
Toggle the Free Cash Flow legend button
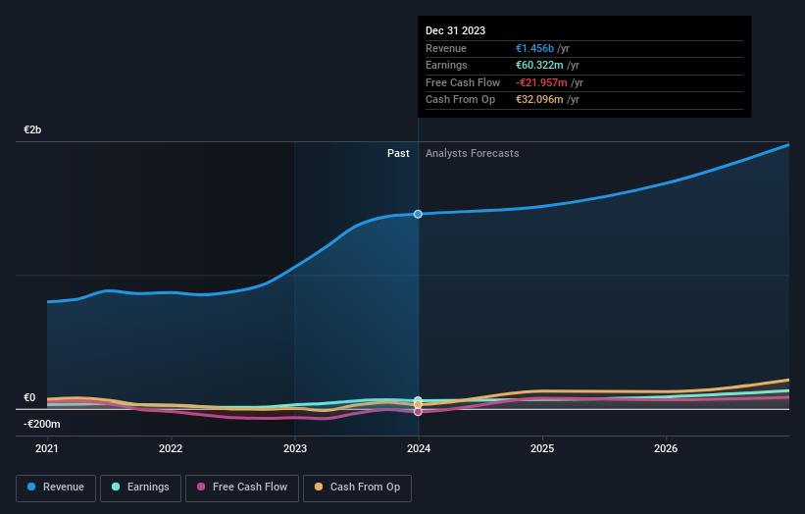click(x=242, y=488)
